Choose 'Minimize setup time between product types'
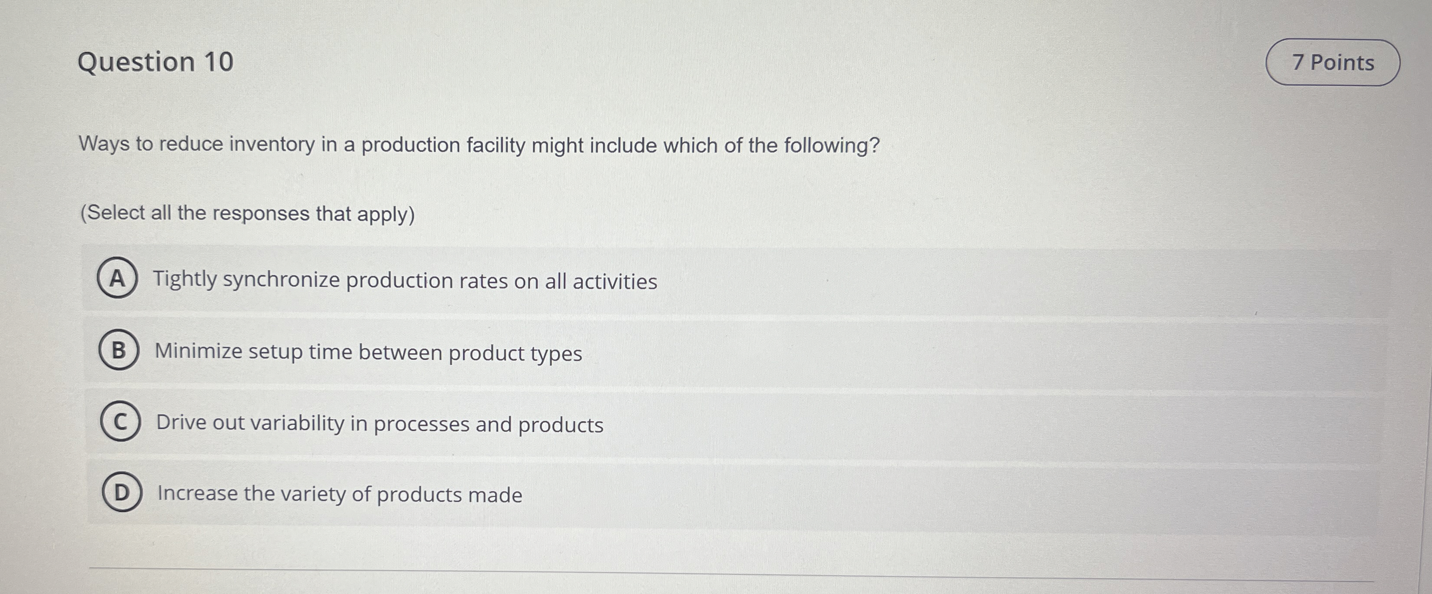1432x594 pixels. click(x=369, y=352)
